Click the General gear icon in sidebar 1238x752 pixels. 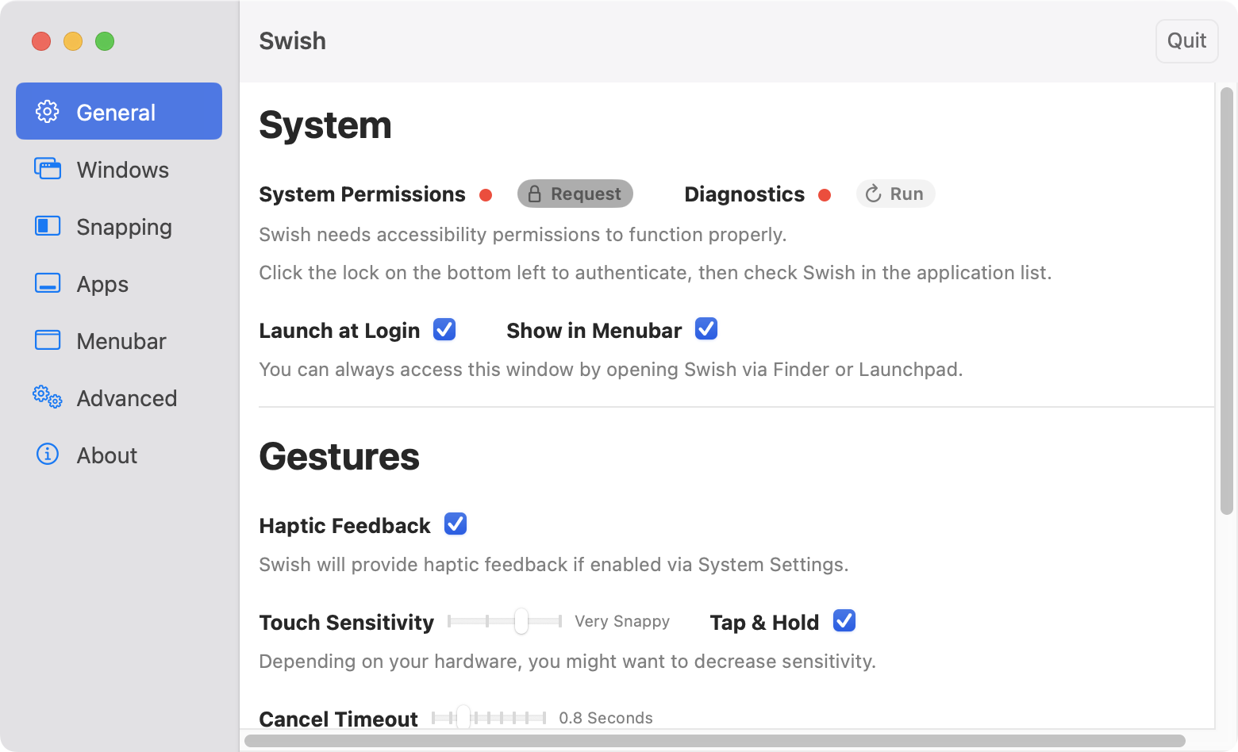(x=48, y=112)
